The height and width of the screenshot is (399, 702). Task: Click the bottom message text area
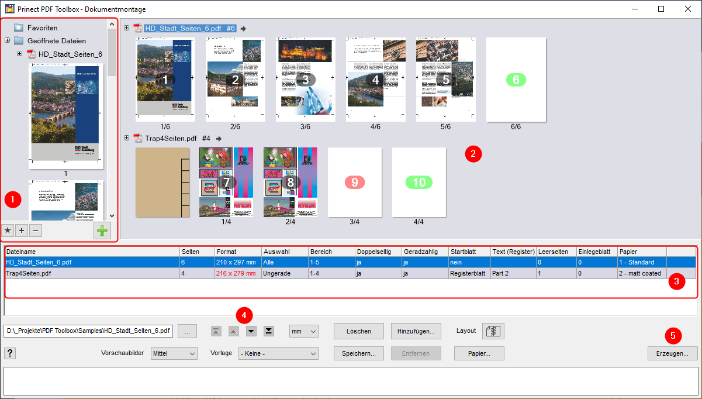point(351,381)
